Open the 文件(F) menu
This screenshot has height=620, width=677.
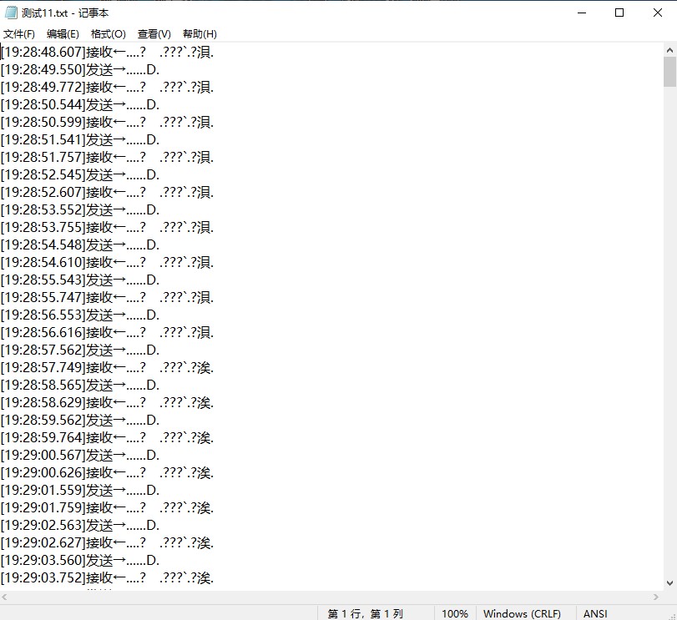(x=19, y=34)
